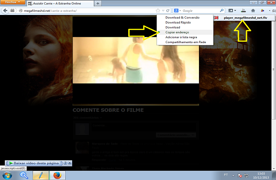Click the search magnifier in Google box

point(222,10)
